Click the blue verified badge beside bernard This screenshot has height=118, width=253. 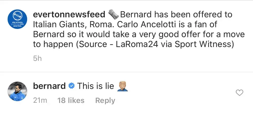(71, 86)
